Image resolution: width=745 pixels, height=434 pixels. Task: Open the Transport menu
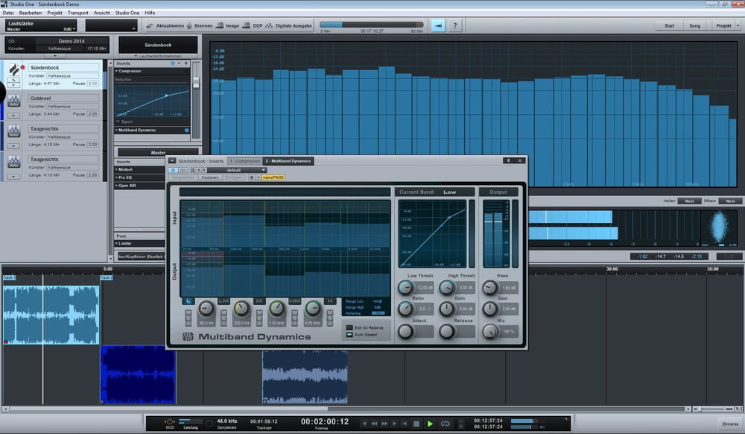(77, 13)
